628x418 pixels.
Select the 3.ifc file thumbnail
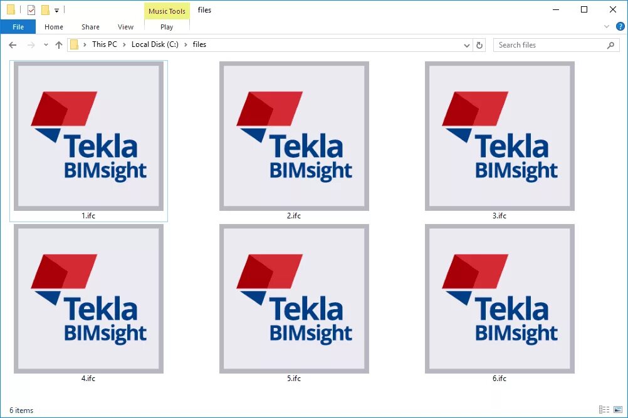pos(500,136)
